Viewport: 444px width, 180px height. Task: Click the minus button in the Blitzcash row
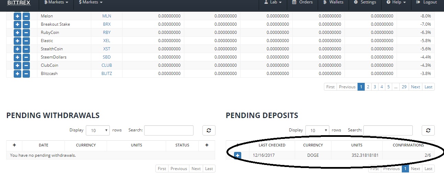[x=26, y=74]
